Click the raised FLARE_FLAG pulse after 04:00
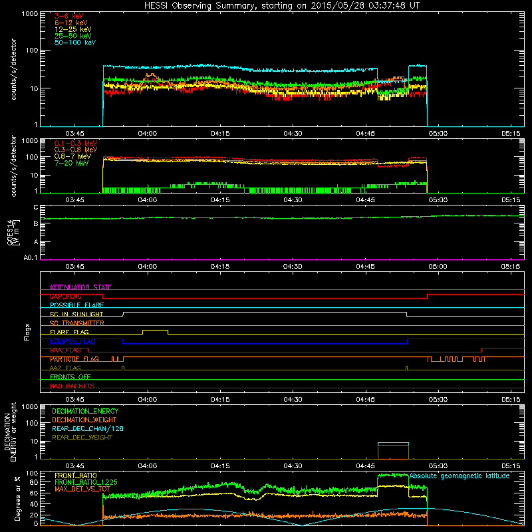Viewport: 532px width, 532px height. coord(155,331)
